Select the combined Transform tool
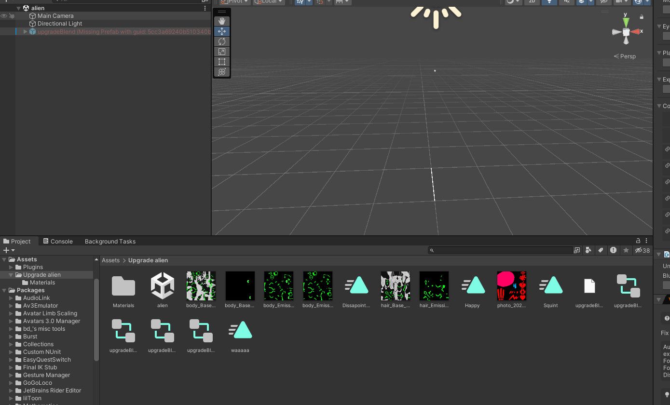This screenshot has width=670, height=405. 222,72
